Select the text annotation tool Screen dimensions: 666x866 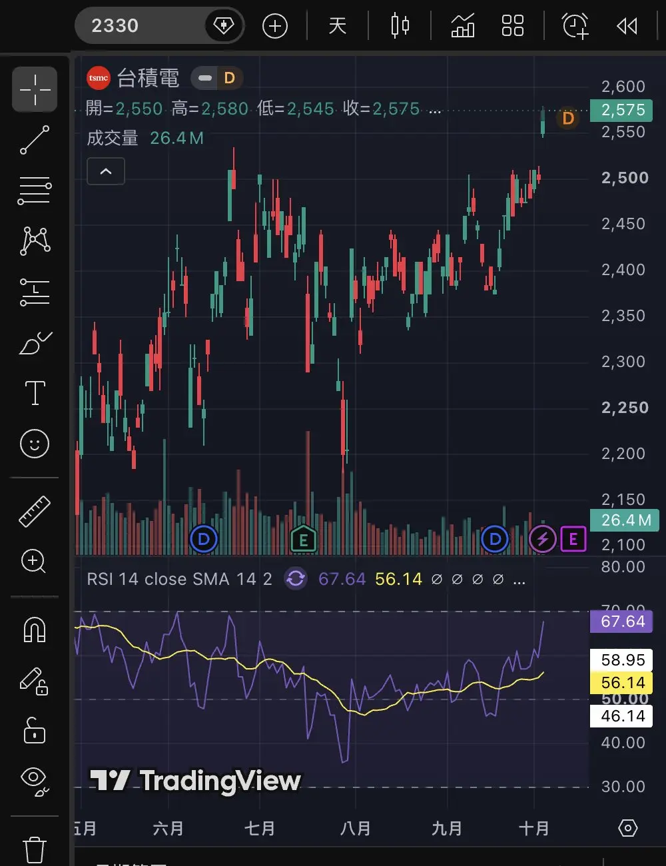point(35,393)
